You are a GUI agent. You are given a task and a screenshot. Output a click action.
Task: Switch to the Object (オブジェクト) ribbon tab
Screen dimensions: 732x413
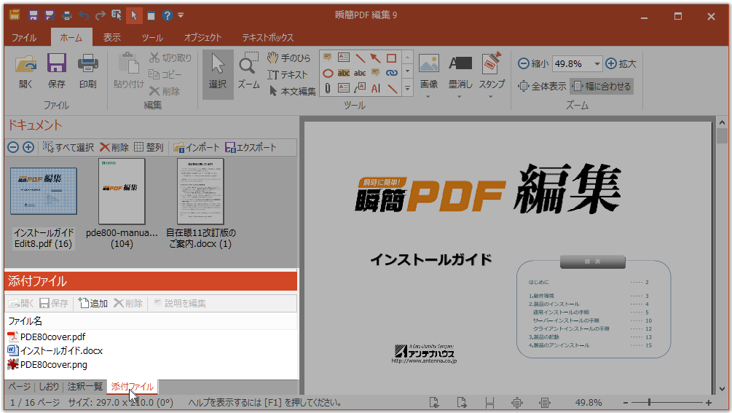point(202,38)
